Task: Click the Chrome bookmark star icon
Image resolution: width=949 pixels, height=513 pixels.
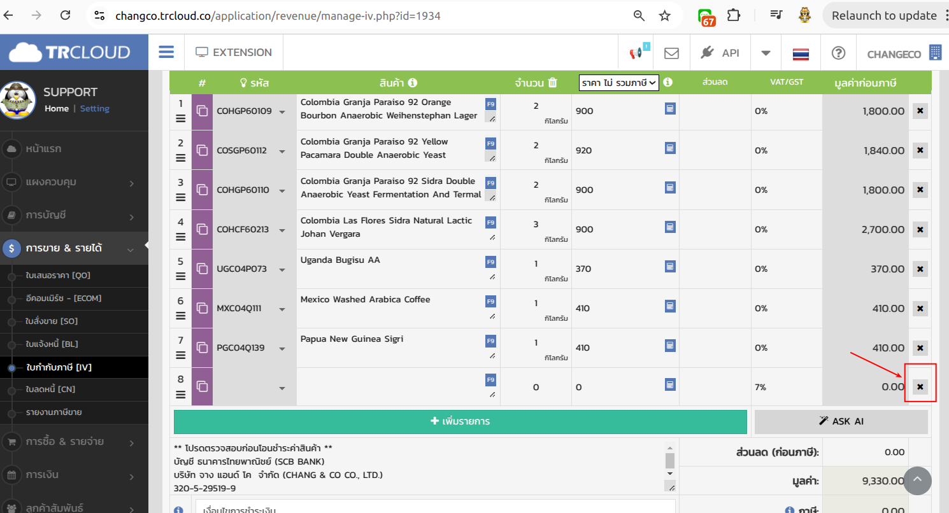Action: [x=665, y=16]
